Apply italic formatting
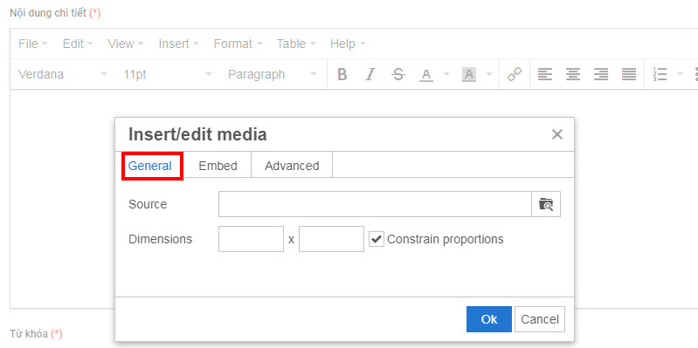 click(x=370, y=74)
